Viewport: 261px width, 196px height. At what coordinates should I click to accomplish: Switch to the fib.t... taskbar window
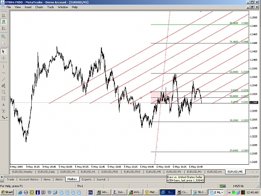200,192
